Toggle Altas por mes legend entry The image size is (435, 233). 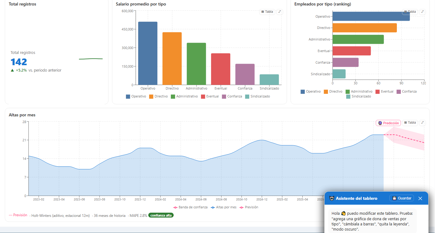click(223, 207)
